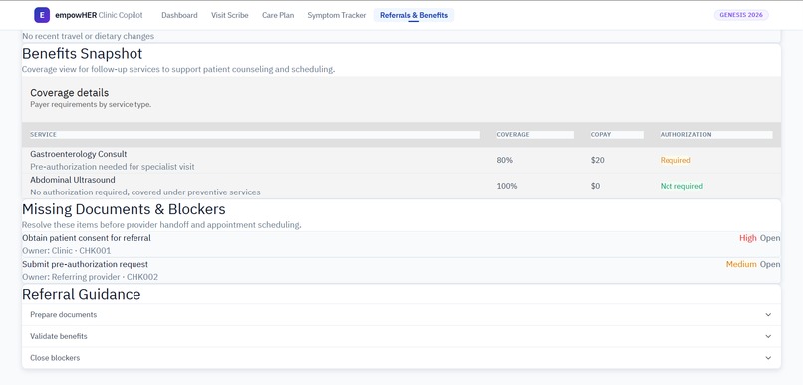Expand the Prepare documents section
803x385 pixels.
tap(401, 315)
